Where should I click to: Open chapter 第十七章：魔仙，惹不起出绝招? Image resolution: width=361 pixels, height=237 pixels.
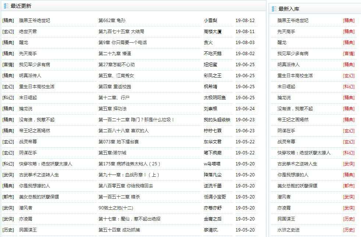coord(130,219)
